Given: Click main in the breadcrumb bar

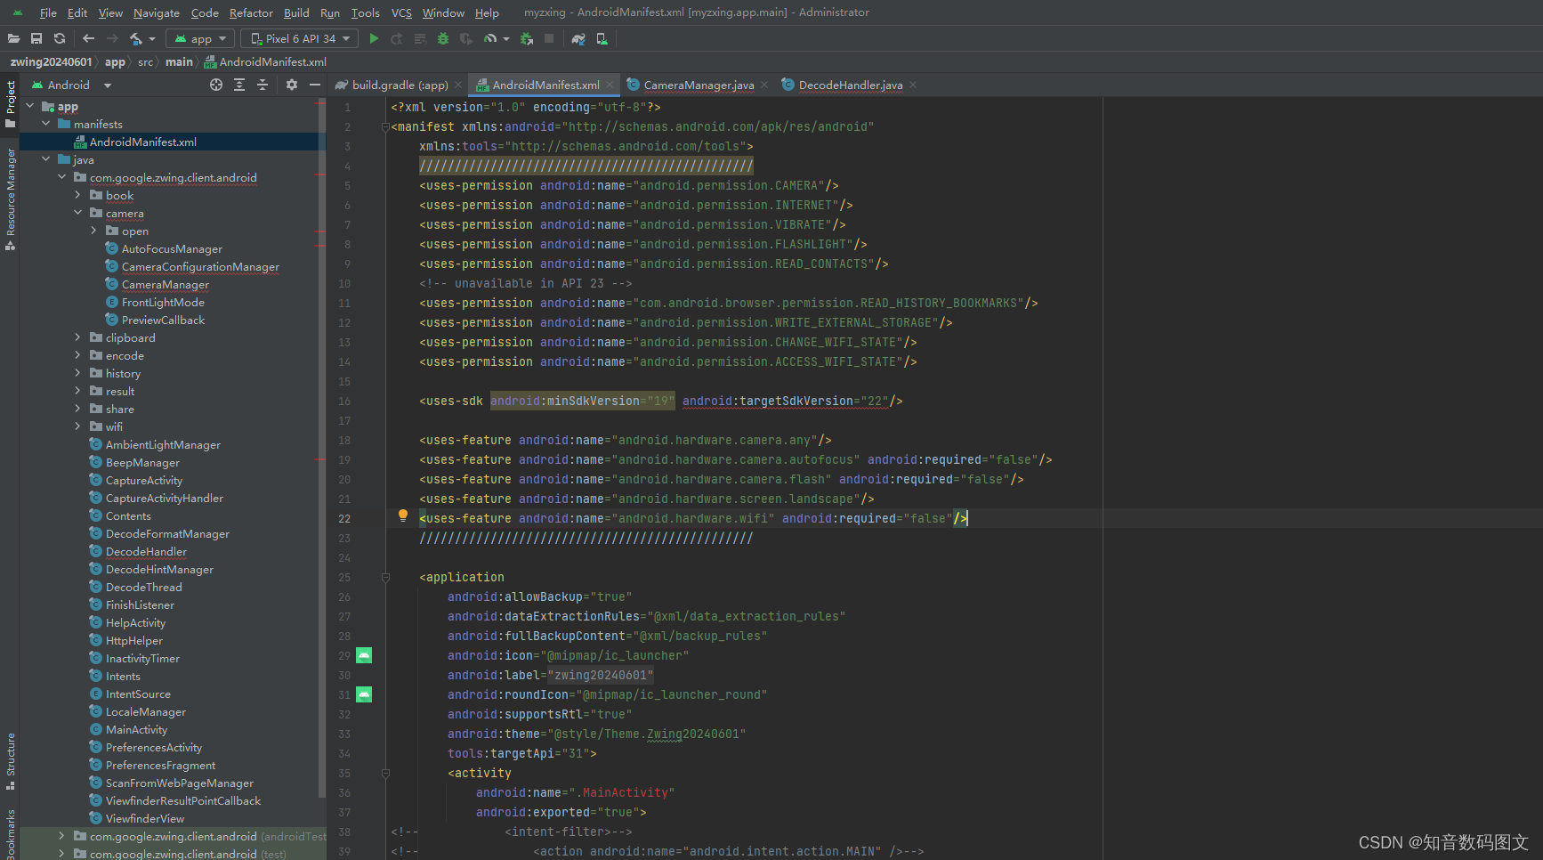Looking at the screenshot, I should point(179,61).
